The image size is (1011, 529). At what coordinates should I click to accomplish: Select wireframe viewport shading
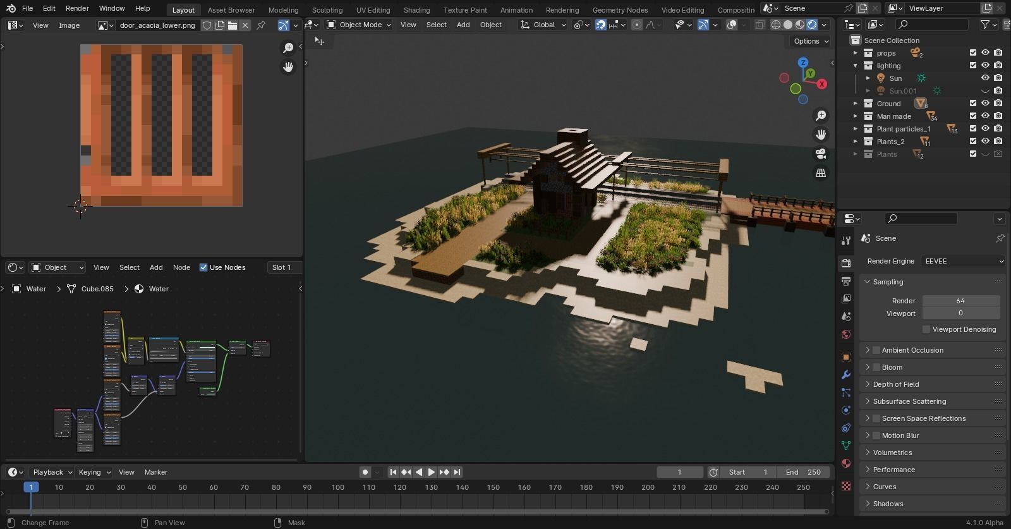point(776,25)
